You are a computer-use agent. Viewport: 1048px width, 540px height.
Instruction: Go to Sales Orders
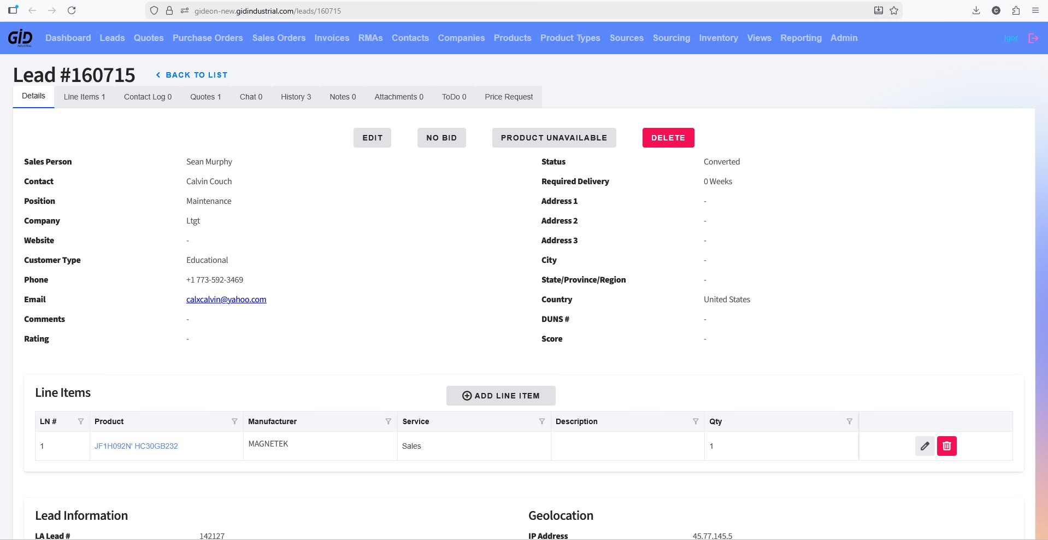(279, 38)
